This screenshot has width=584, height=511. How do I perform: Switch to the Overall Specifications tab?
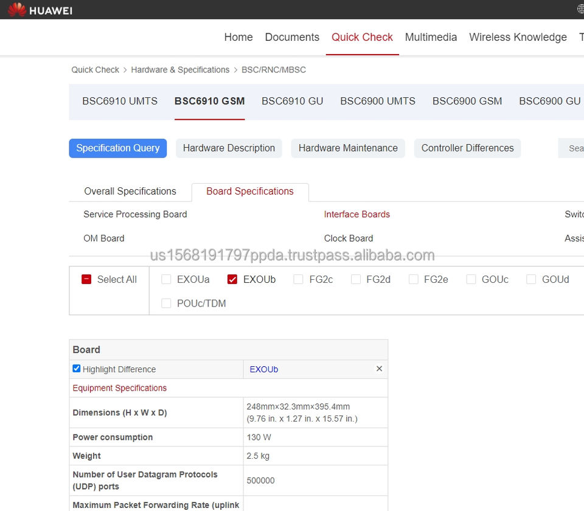(130, 191)
